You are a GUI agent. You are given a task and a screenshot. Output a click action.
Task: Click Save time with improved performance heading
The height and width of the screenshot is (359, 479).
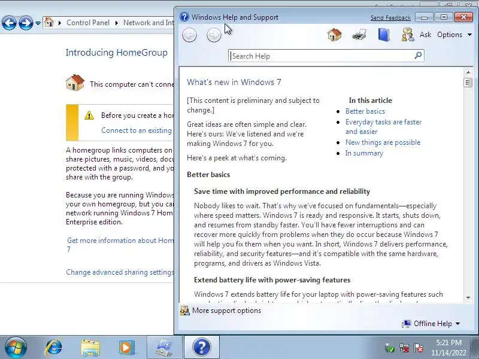[281, 191]
